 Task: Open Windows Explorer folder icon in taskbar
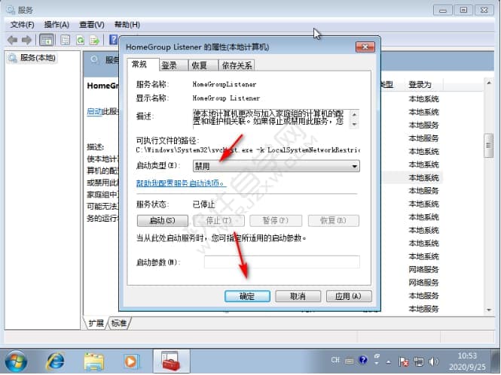click(94, 361)
